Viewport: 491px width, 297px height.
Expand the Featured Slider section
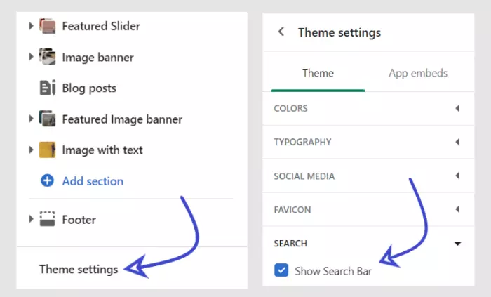(x=31, y=26)
